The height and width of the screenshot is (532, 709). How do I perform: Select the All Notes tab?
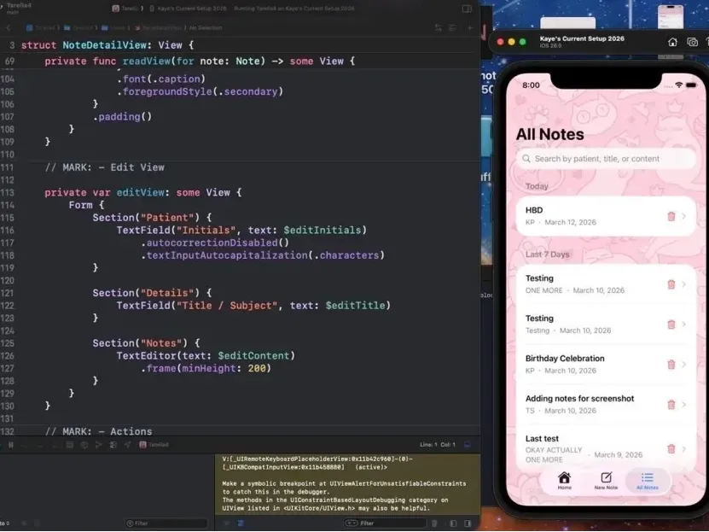click(647, 481)
